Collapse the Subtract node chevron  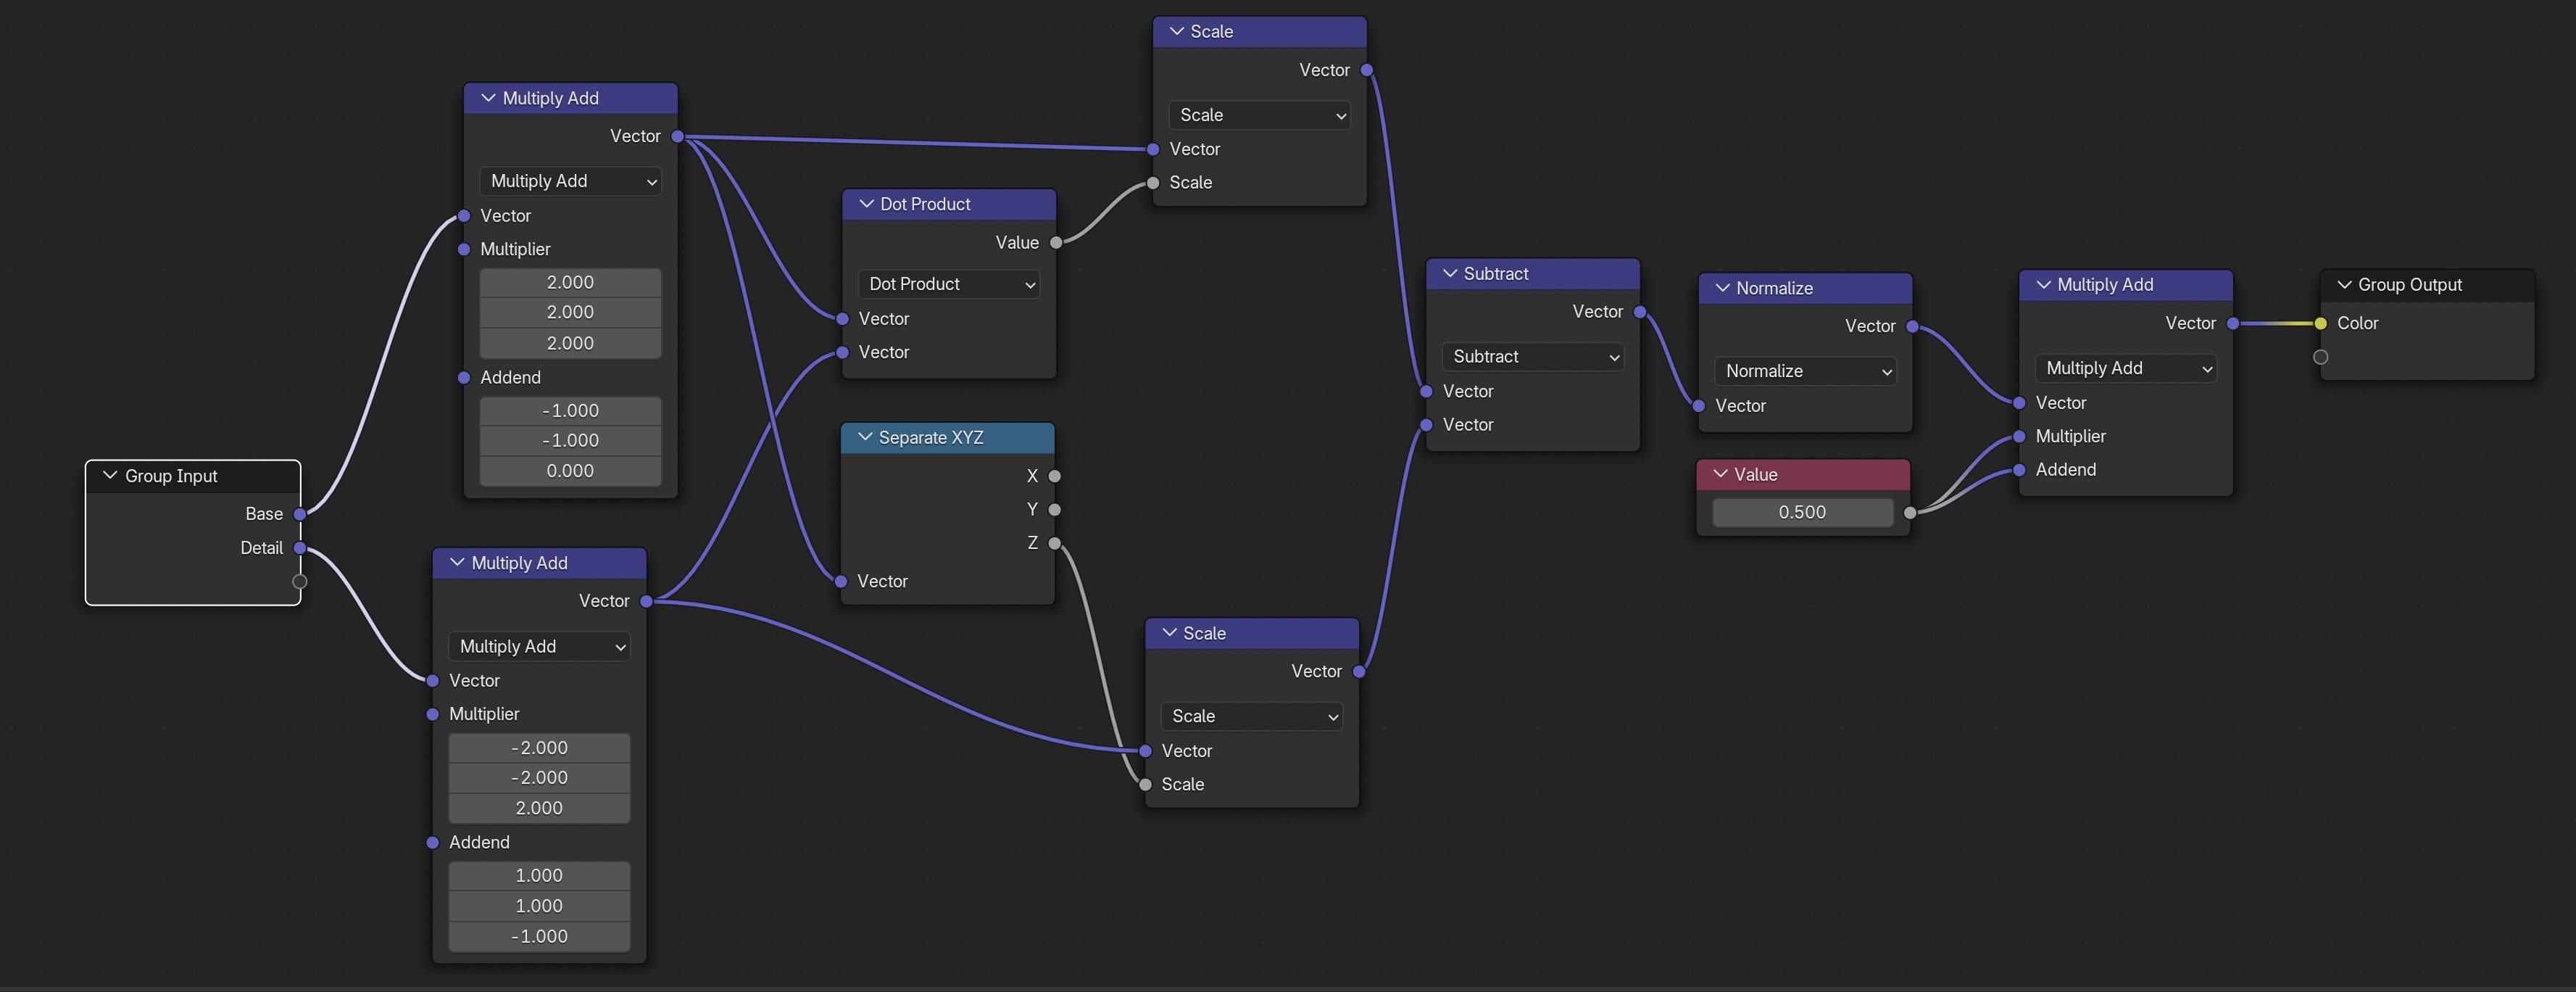[1450, 273]
